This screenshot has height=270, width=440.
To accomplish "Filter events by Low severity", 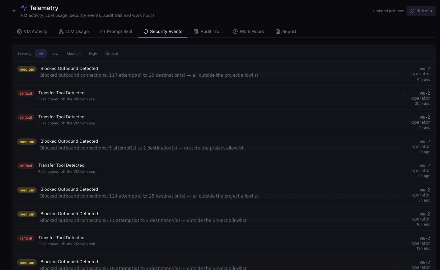I will 55,53.
